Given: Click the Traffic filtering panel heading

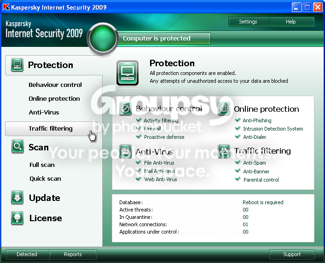Looking at the screenshot, I should tap(262, 151).
